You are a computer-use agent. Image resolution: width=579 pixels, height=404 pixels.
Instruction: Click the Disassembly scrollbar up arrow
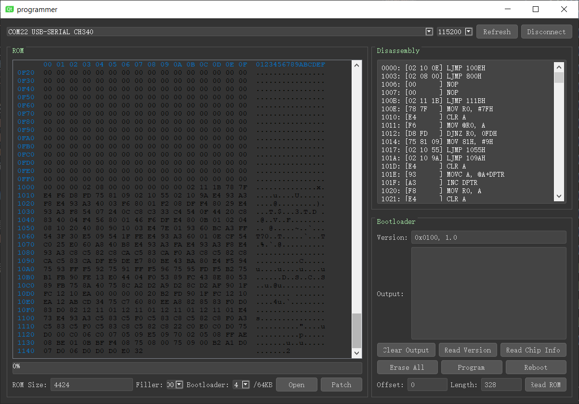point(559,66)
